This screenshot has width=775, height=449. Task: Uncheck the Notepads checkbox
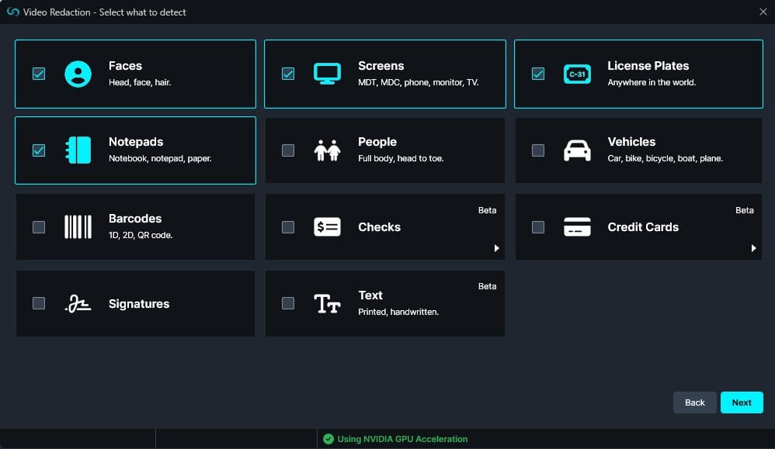[39, 150]
